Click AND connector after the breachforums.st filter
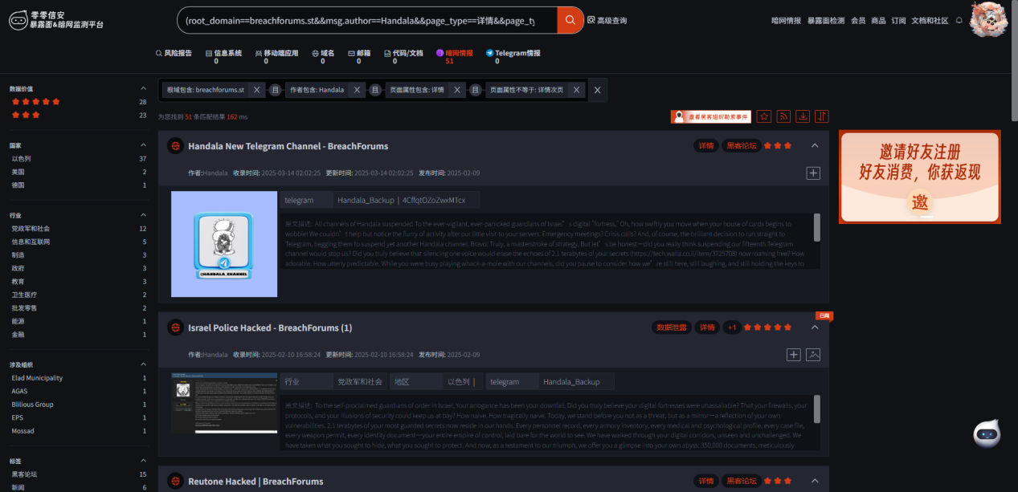Screen dimensions: 1018x492 pyautogui.click(x=275, y=90)
